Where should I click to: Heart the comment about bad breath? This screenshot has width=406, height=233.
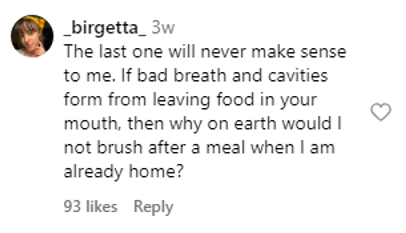pos(380,112)
